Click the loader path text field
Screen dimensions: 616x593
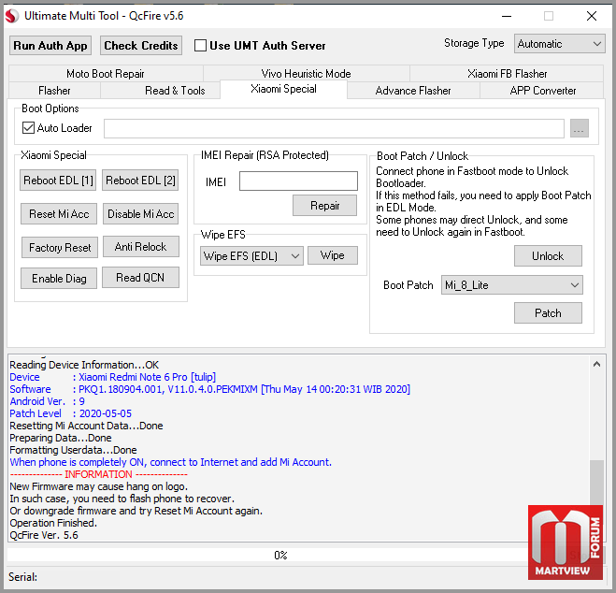point(334,128)
